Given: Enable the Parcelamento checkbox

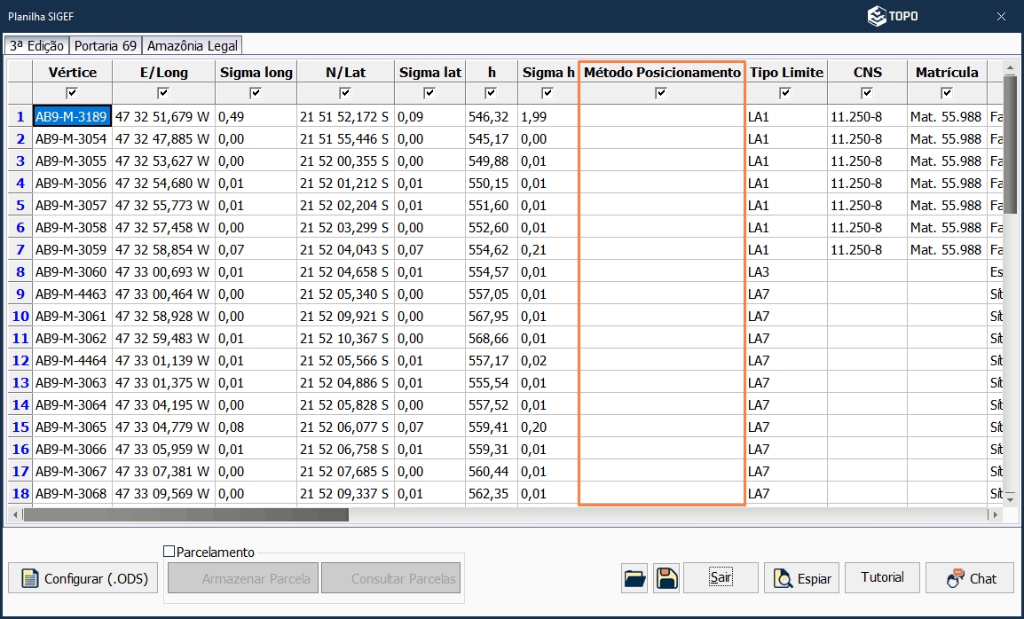Looking at the screenshot, I should pos(169,552).
